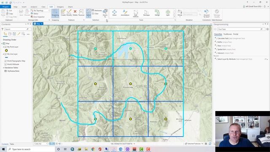Click the Status button in Manage Edits

(35, 14)
